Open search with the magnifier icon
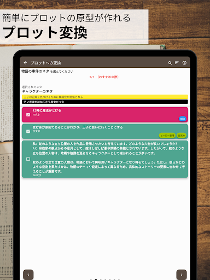 click(170, 63)
